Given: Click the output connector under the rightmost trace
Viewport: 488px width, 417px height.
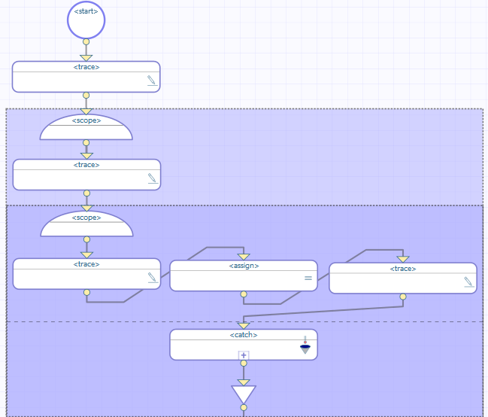Looking at the screenshot, I should click(403, 297).
